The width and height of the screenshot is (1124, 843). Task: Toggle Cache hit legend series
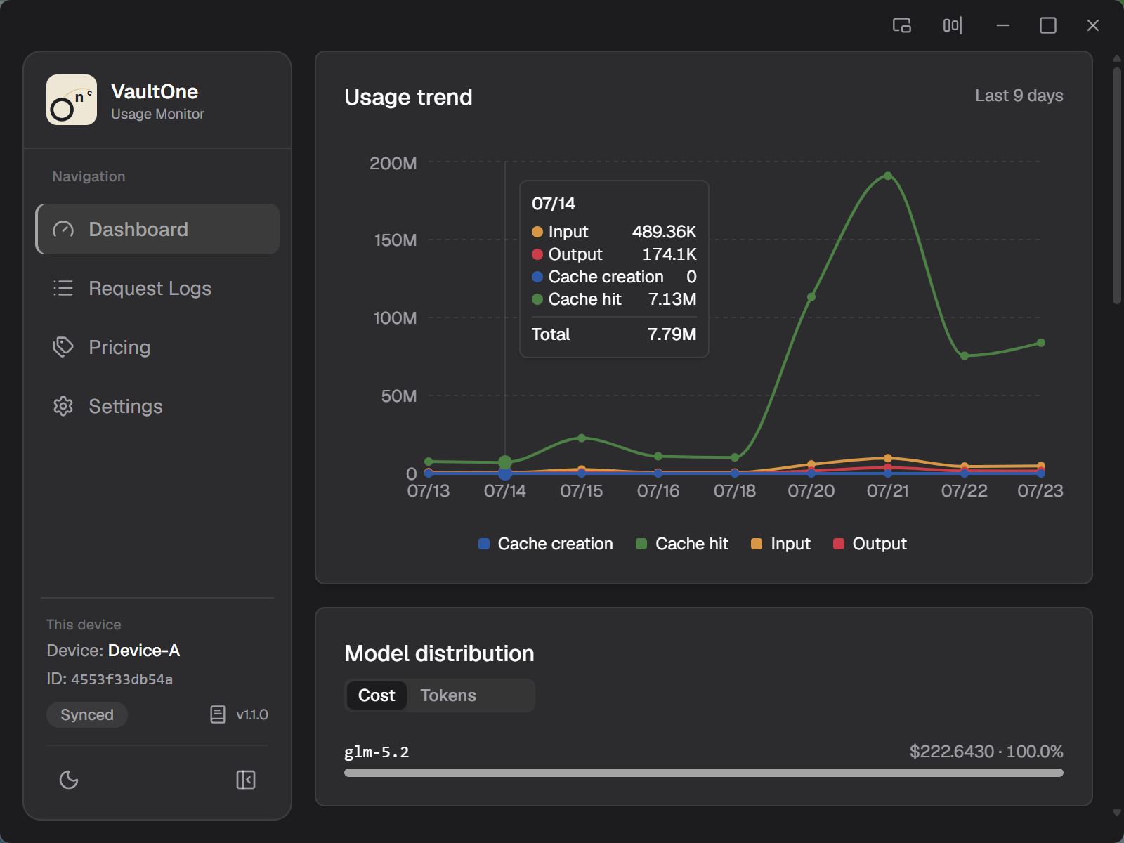tap(682, 544)
